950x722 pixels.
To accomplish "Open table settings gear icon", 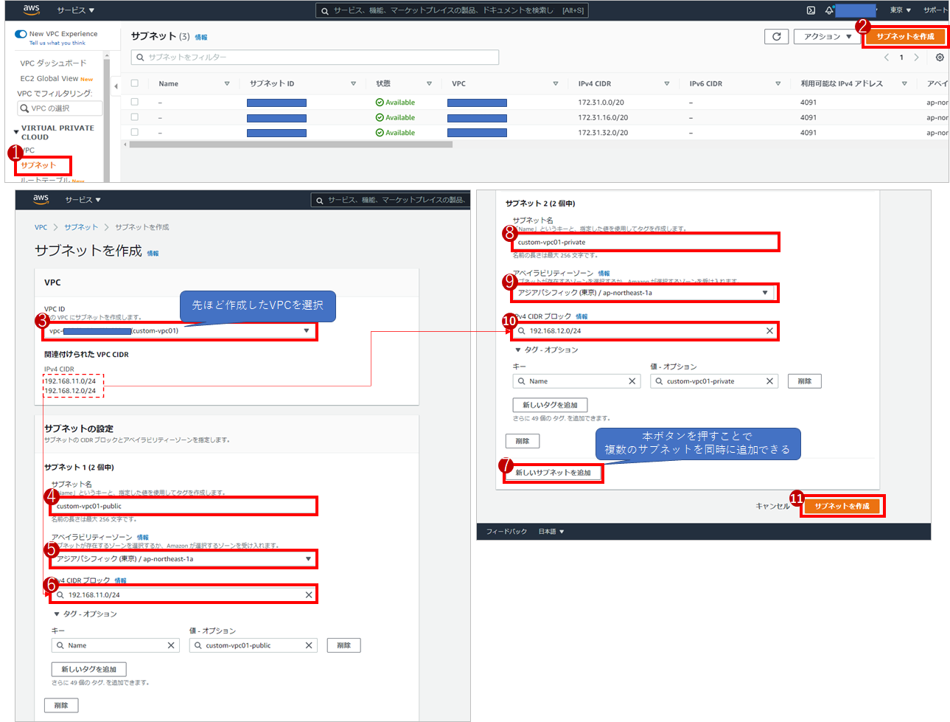I will [939, 58].
